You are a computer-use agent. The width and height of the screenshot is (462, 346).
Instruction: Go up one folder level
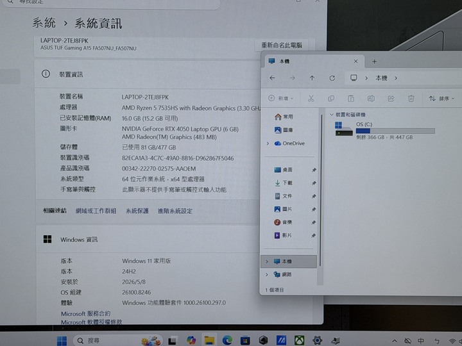click(312, 78)
